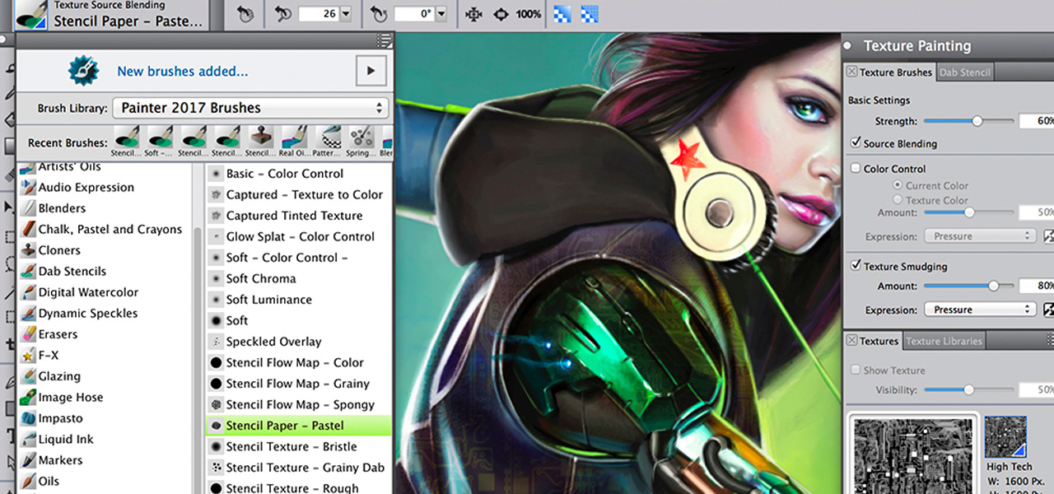
Task: Click the New brushes added play button
Action: point(371,71)
